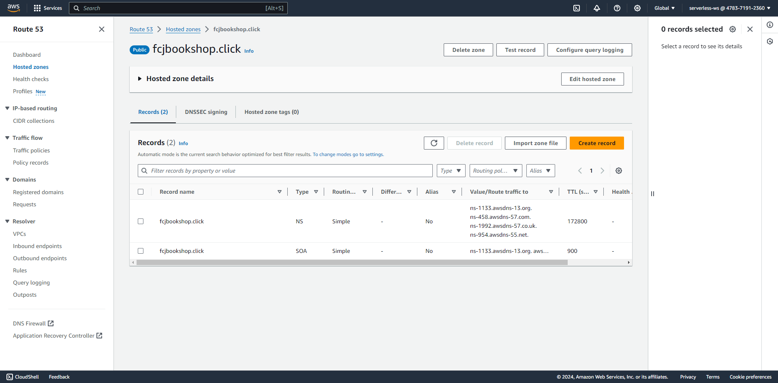The height and width of the screenshot is (383, 778).
Task: Click the scroll right arrow of the records table
Action: (x=629, y=263)
